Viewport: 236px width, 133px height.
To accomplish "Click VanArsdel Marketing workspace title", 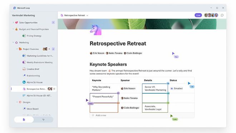I will click(x=23, y=15).
